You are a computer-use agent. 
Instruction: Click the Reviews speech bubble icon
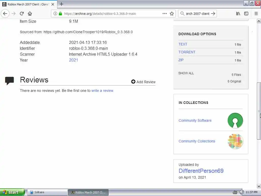click(x=9, y=81)
